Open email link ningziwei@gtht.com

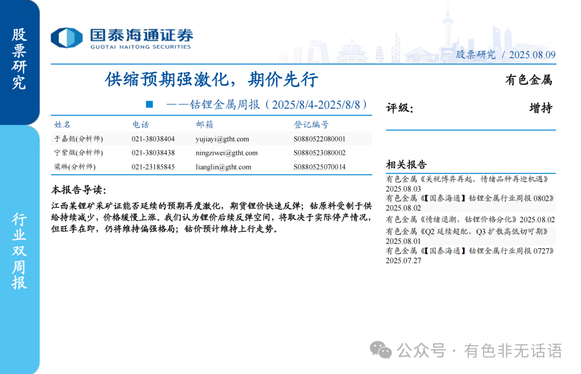point(226,153)
